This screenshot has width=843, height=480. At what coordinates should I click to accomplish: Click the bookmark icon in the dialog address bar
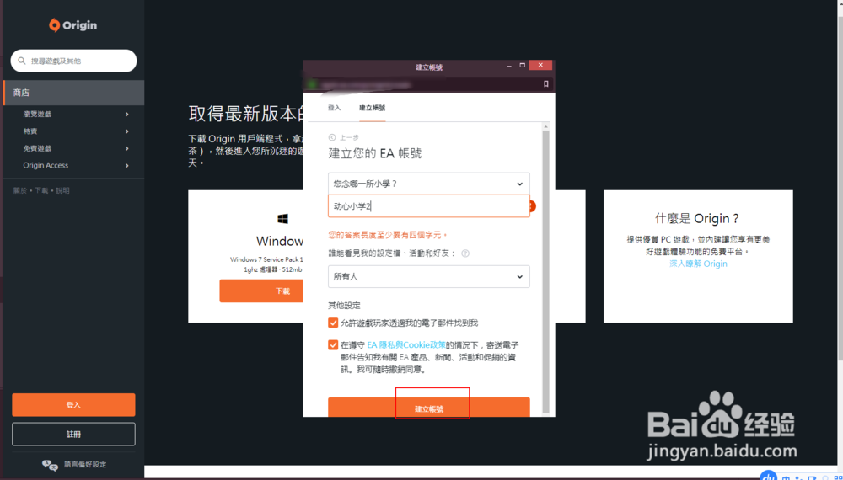[x=545, y=84]
